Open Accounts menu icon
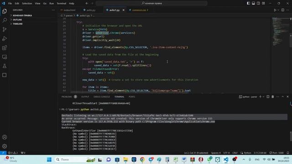 [x=5, y=137]
